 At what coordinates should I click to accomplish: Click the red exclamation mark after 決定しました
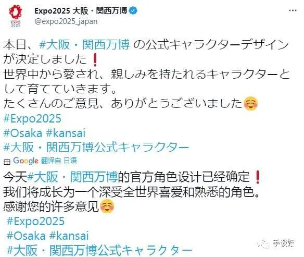(95, 60)
